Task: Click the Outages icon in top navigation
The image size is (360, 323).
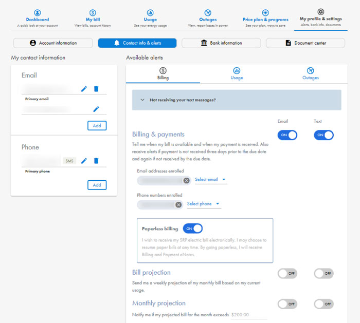Action: 208,13
